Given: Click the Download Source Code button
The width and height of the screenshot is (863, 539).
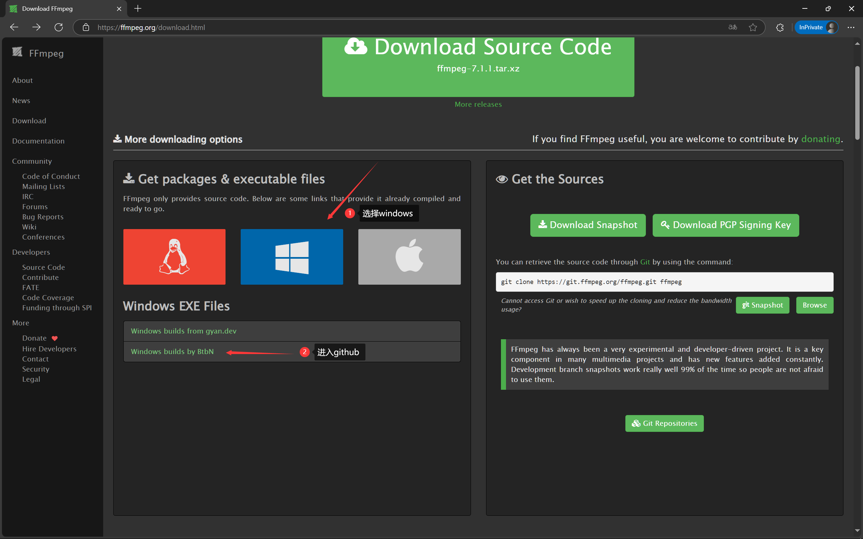Looking at the screenshot, I should pyautogui.click(x=478, y=67).
